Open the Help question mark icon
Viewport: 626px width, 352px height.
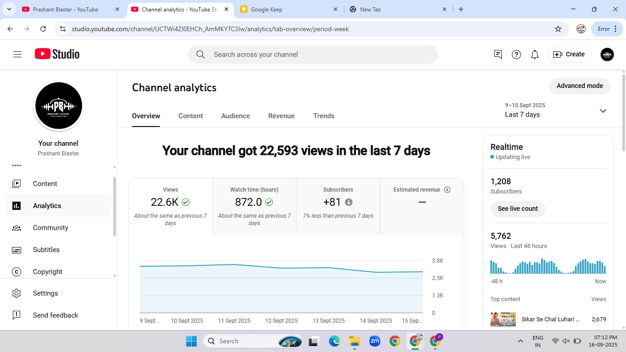pyautogui.click(x=516, y=55)
